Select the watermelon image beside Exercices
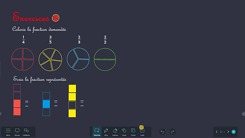Screen dimensions: 245x138 [x=56, y=18]
